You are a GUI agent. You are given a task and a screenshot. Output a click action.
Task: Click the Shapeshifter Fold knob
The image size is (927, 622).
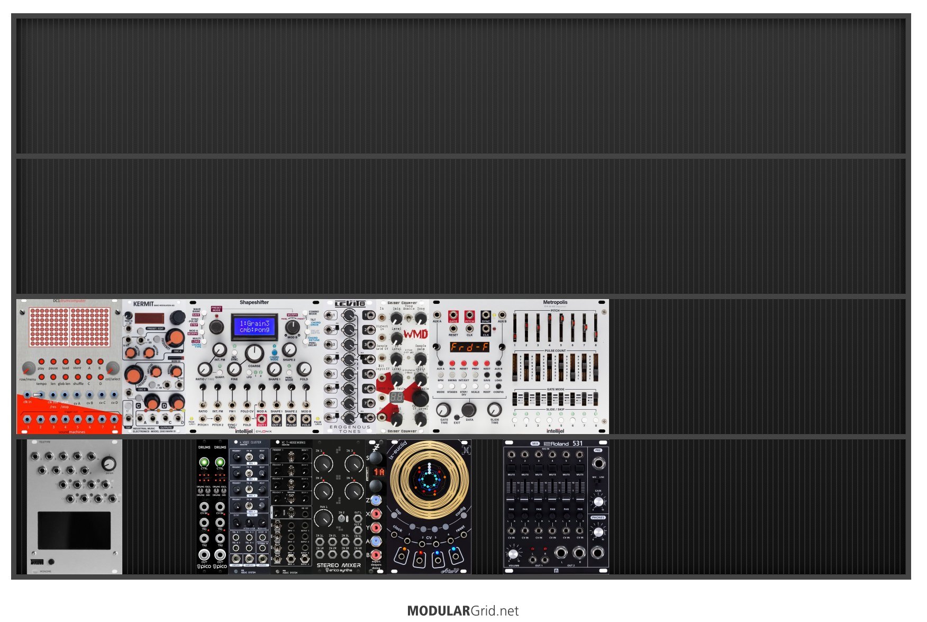click(x=304, y=369)
